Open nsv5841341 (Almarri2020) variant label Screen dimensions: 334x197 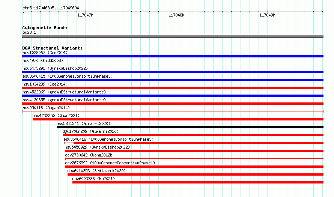[x=83, y=123]
